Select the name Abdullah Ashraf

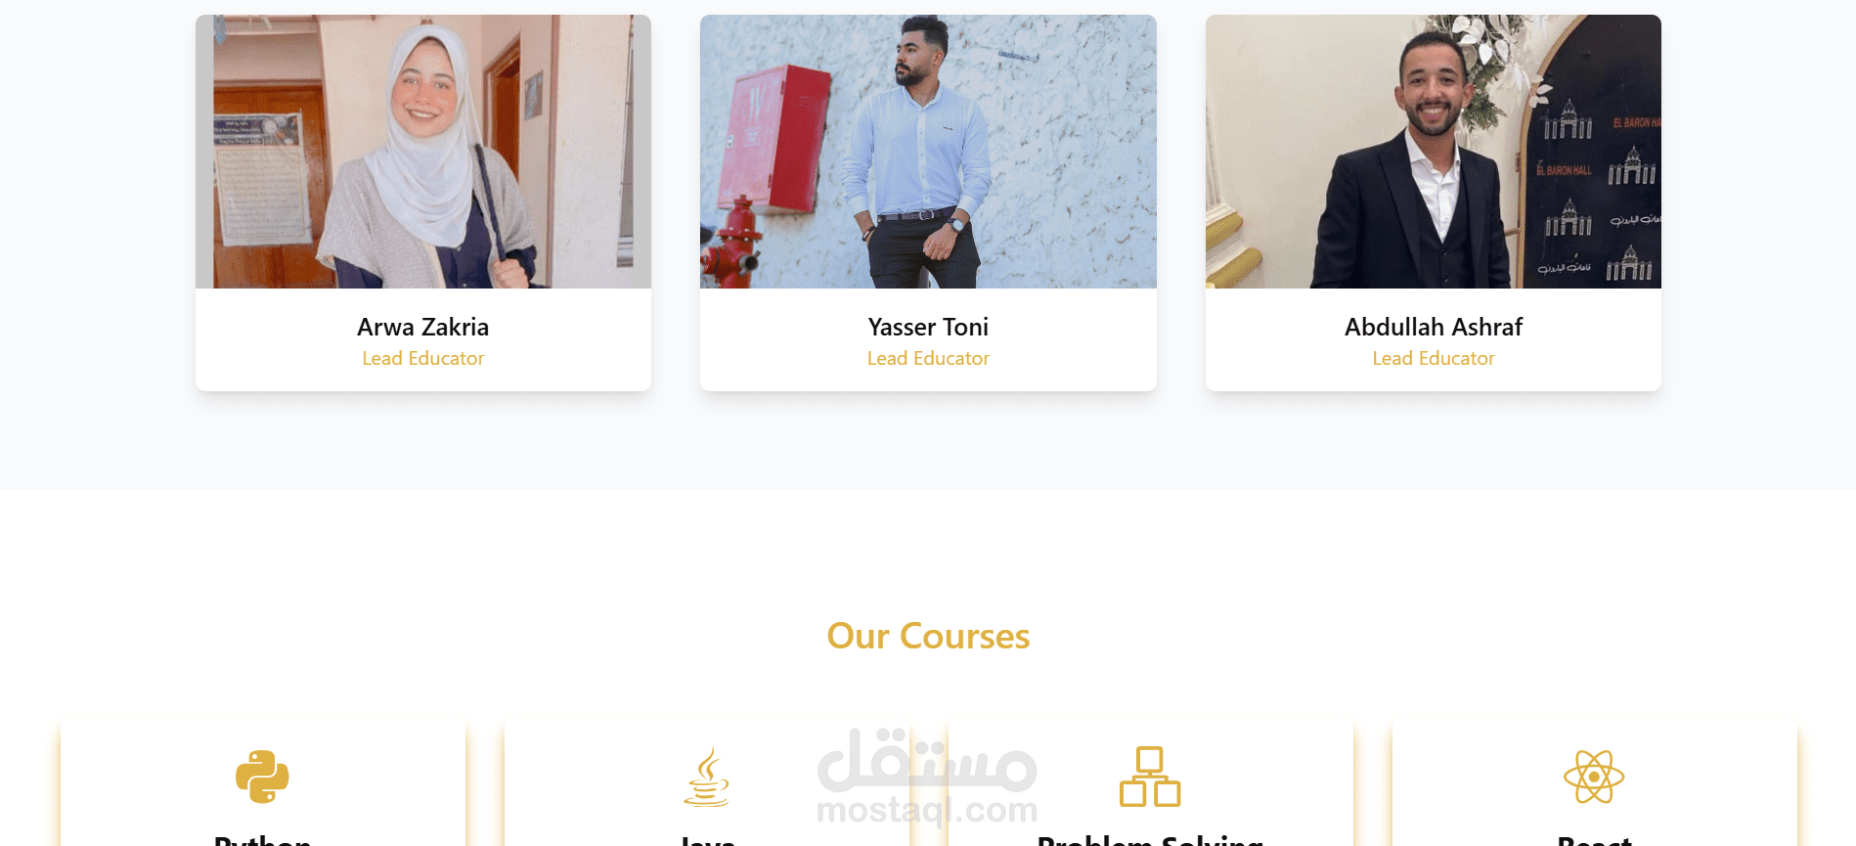[x=1434, y=327]
